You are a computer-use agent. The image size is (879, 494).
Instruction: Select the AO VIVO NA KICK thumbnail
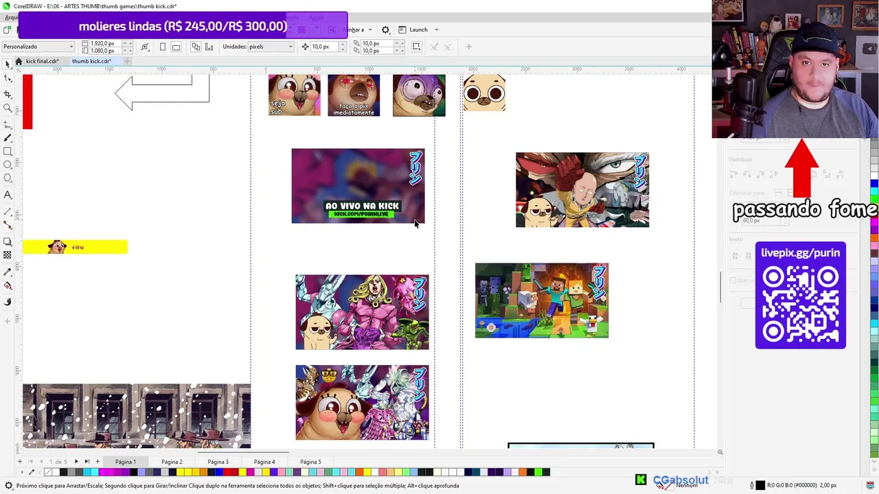click(358, 186)
